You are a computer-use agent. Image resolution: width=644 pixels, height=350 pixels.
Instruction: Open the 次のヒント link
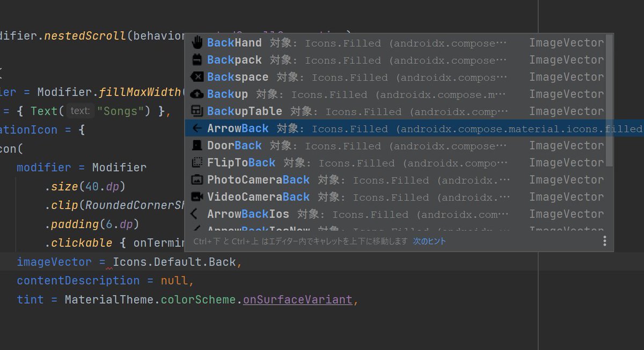pos(429,242)
